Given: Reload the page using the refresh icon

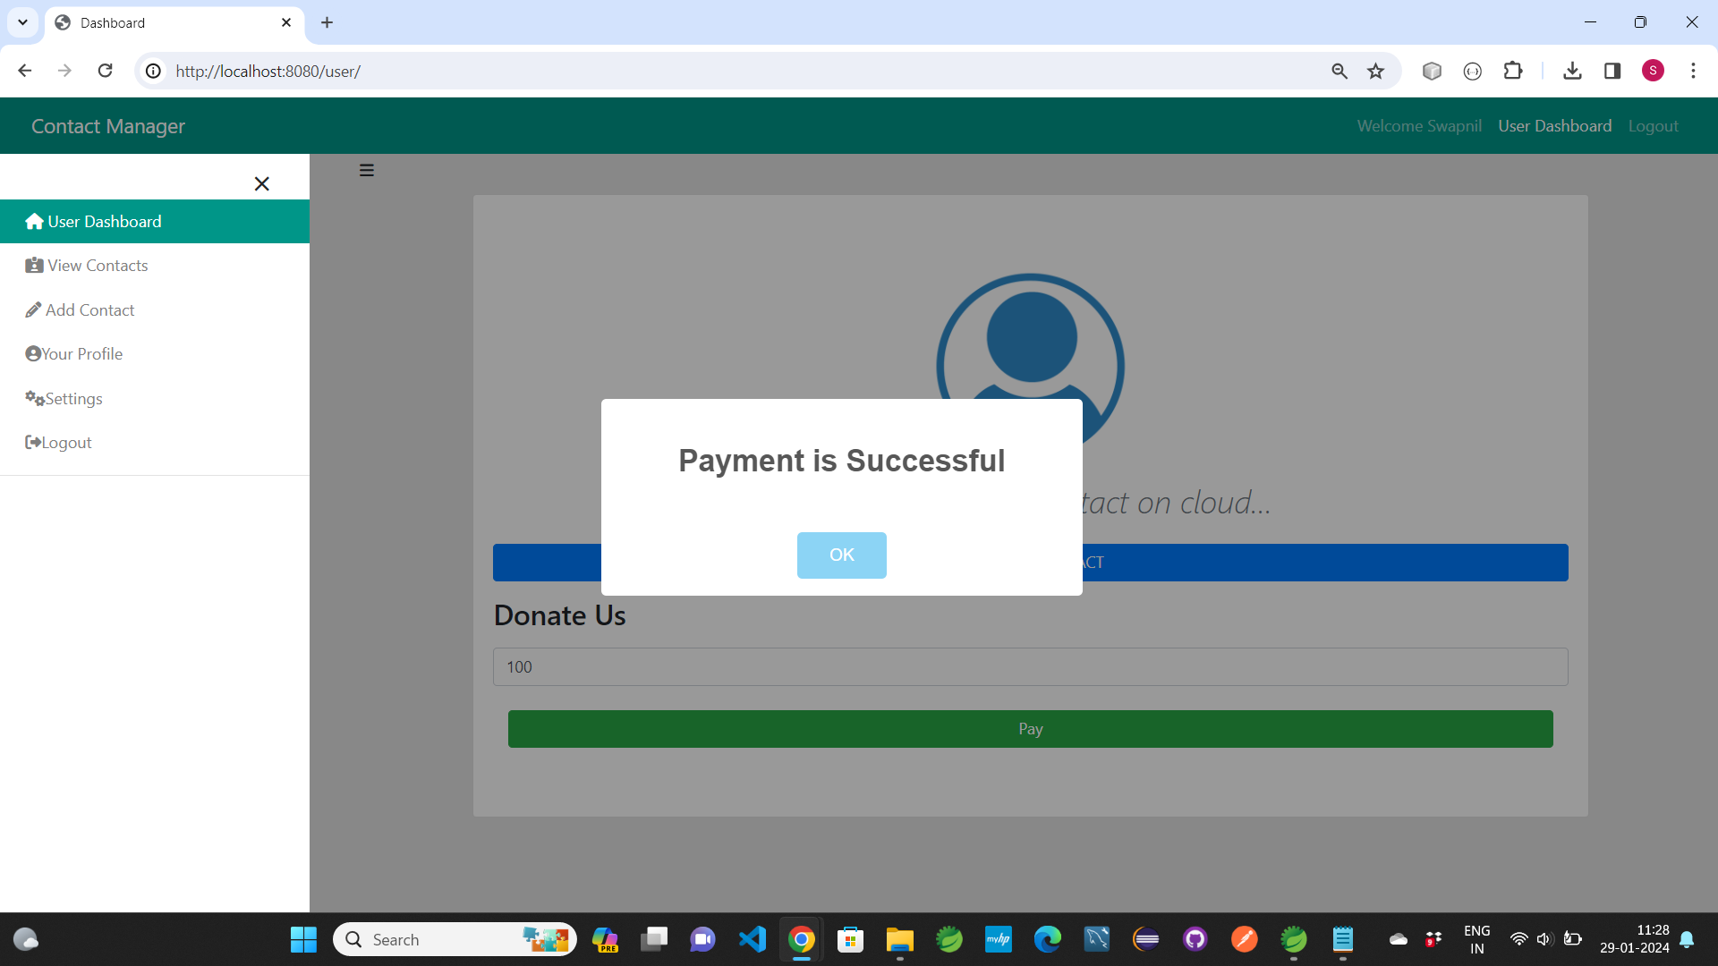Looking at the screenshot, I should click(105, 71).
